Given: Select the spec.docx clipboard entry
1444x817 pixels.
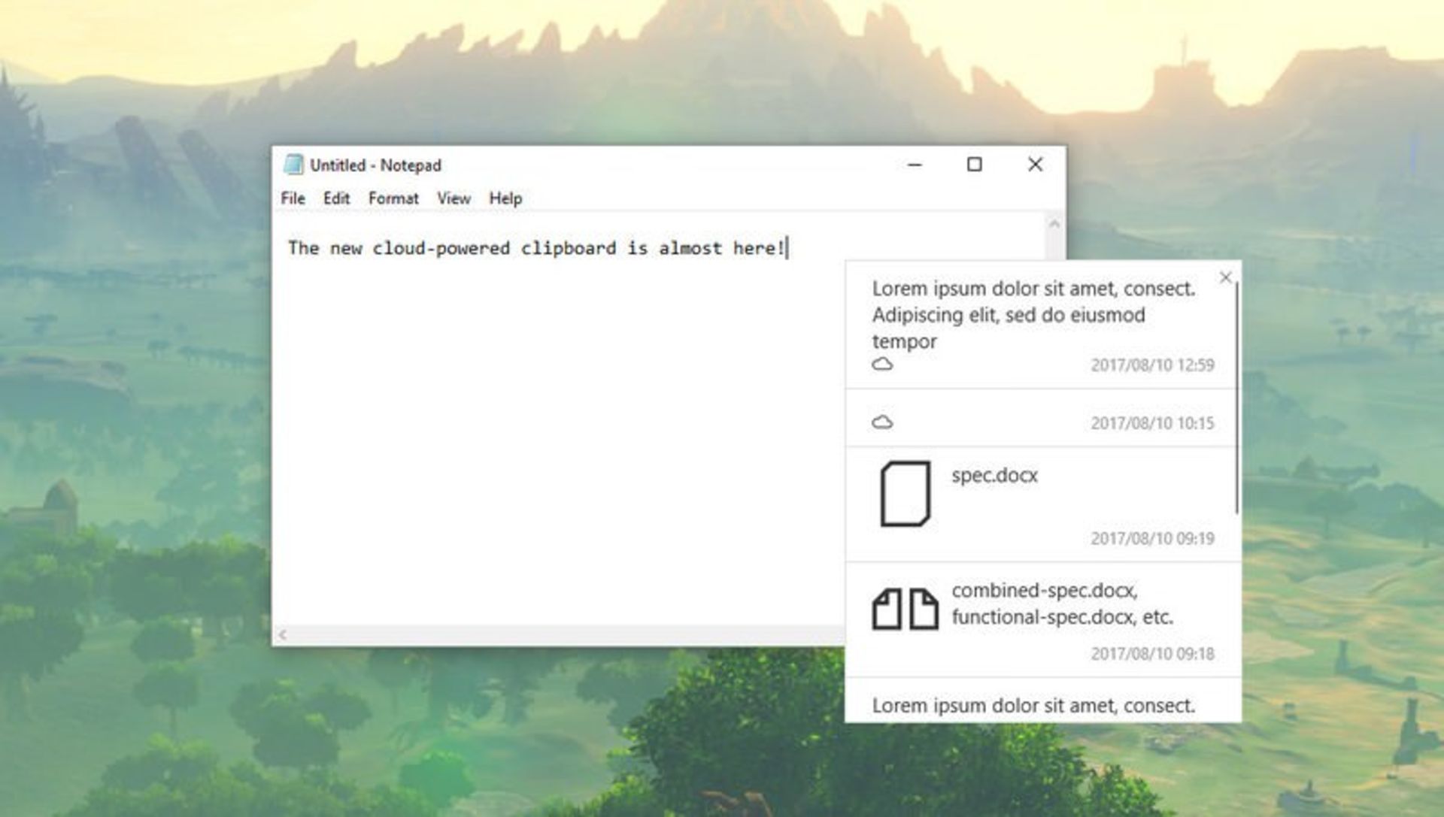Looking at the screenshot, I should pos(995,475).
